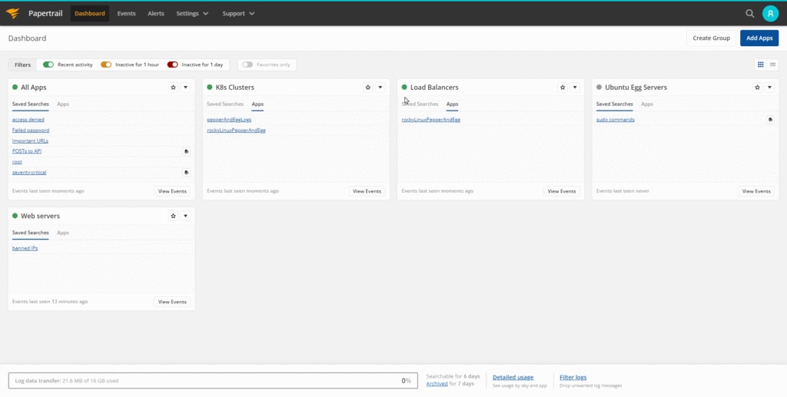
Task: Click the Create Group button
Action: [711, 38]
